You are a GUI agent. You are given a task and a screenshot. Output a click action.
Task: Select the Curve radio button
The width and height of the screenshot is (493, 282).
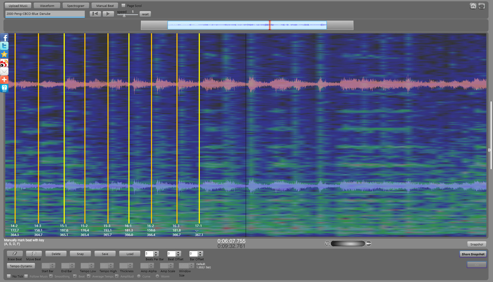(x=139, y=276)
